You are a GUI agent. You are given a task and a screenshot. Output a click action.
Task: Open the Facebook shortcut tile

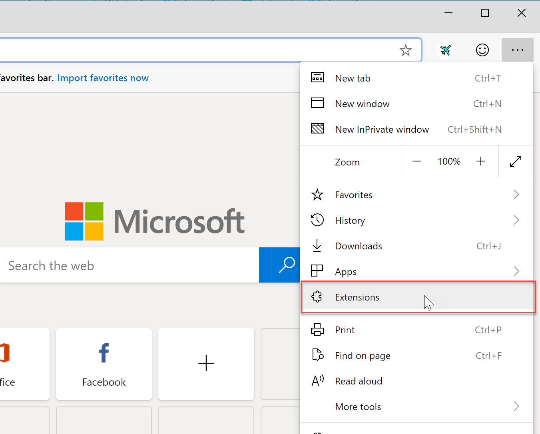coord(104,364)
